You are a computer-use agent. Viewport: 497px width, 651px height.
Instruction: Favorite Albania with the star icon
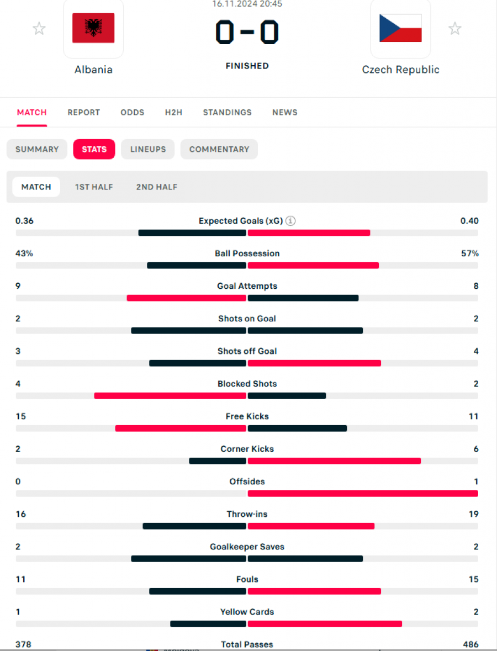tap(39, 29)
